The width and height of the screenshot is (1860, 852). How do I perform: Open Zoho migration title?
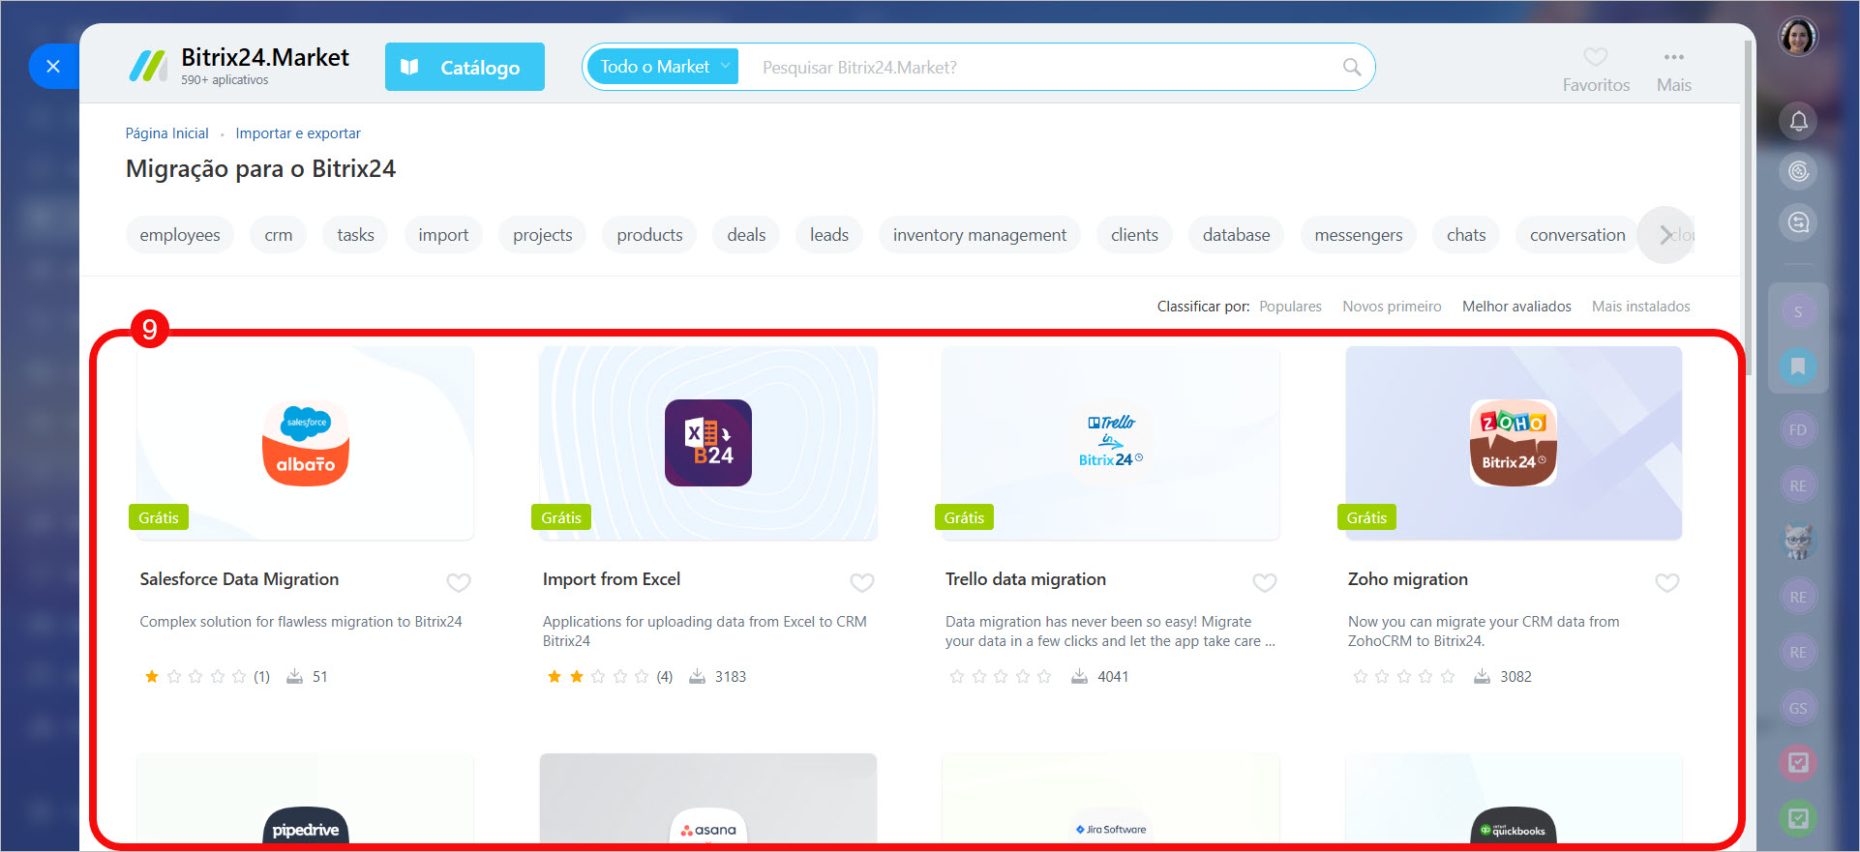[x=1408, y=579]
